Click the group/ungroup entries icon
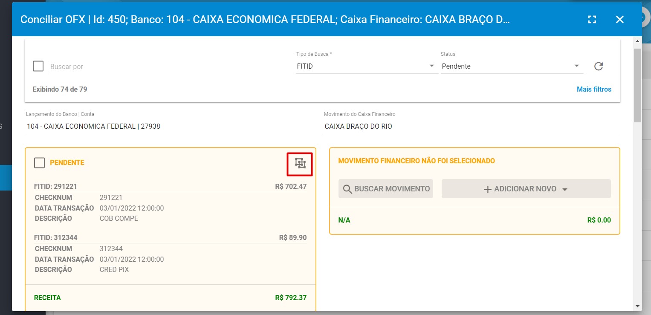Screen dimensions: 651x315 click(x=300, y=163)
